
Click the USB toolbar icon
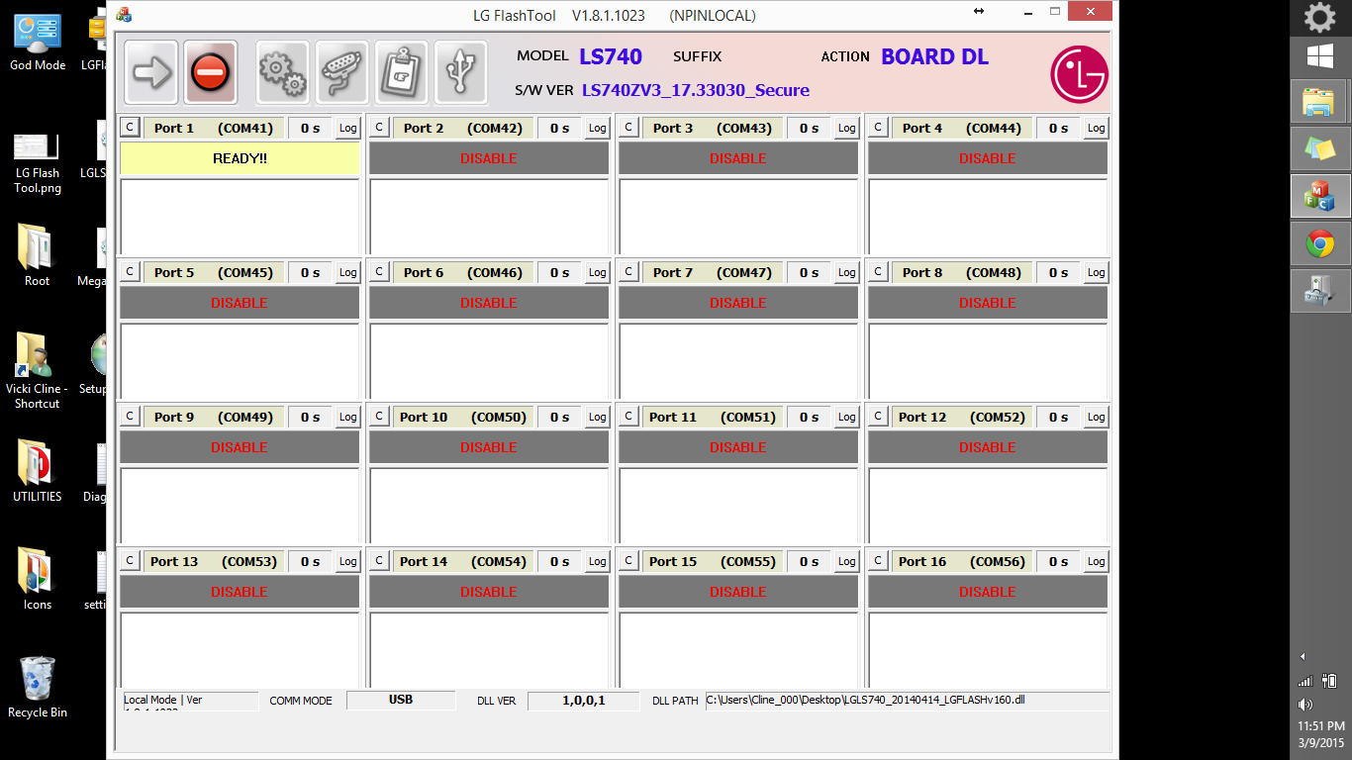point(460,72)
